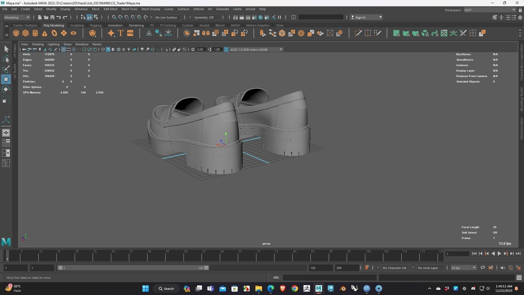524x295 pixels.
Task: Click the MEL command line input
Action: (x=330, y=278)
